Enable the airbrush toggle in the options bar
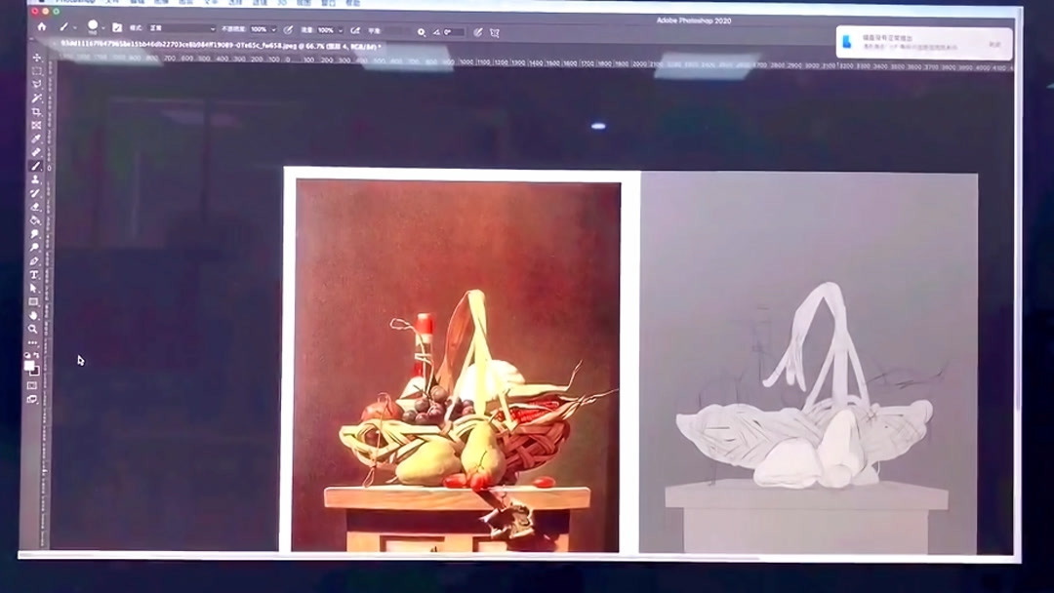Viewport: 1054px width, 593px height. [356, 27]
